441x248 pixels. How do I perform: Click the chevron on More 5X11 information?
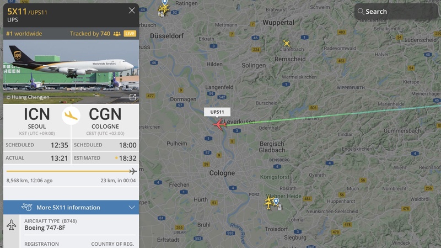click(x=132, y=208)
